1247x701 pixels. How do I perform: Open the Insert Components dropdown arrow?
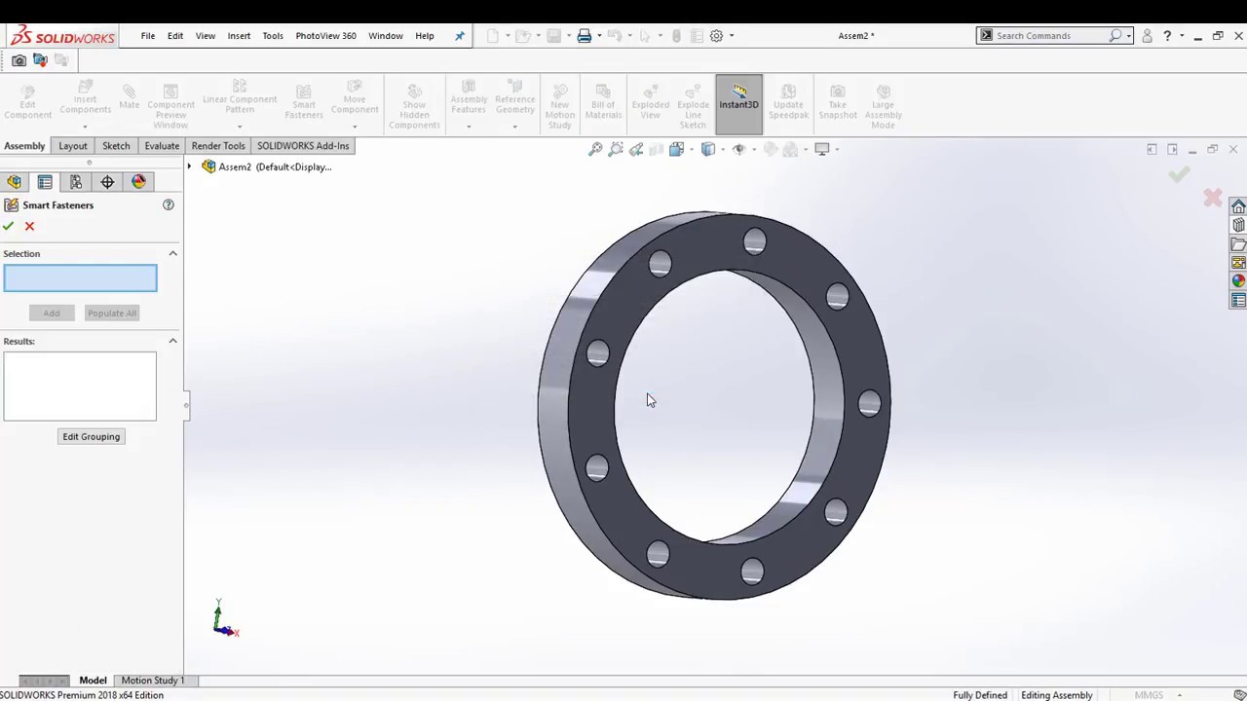click(85, 127)
